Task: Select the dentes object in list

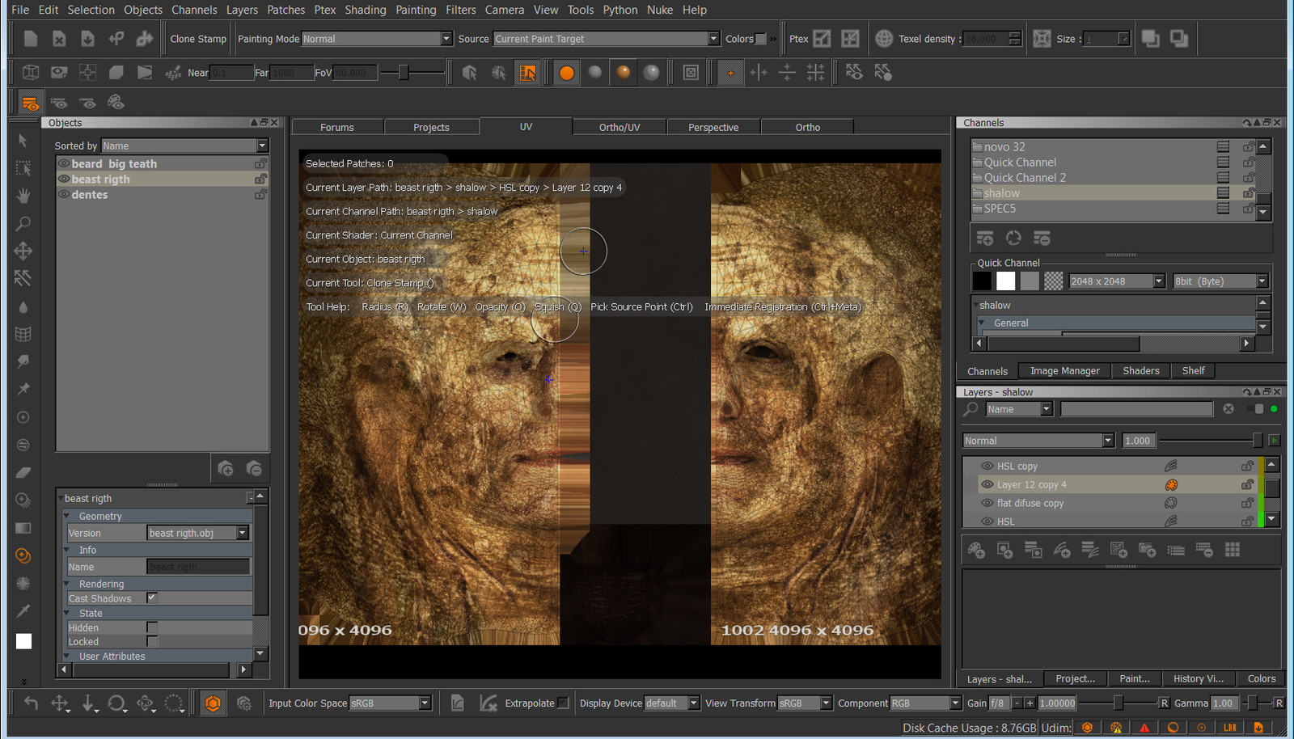Action: coord(89,195)
